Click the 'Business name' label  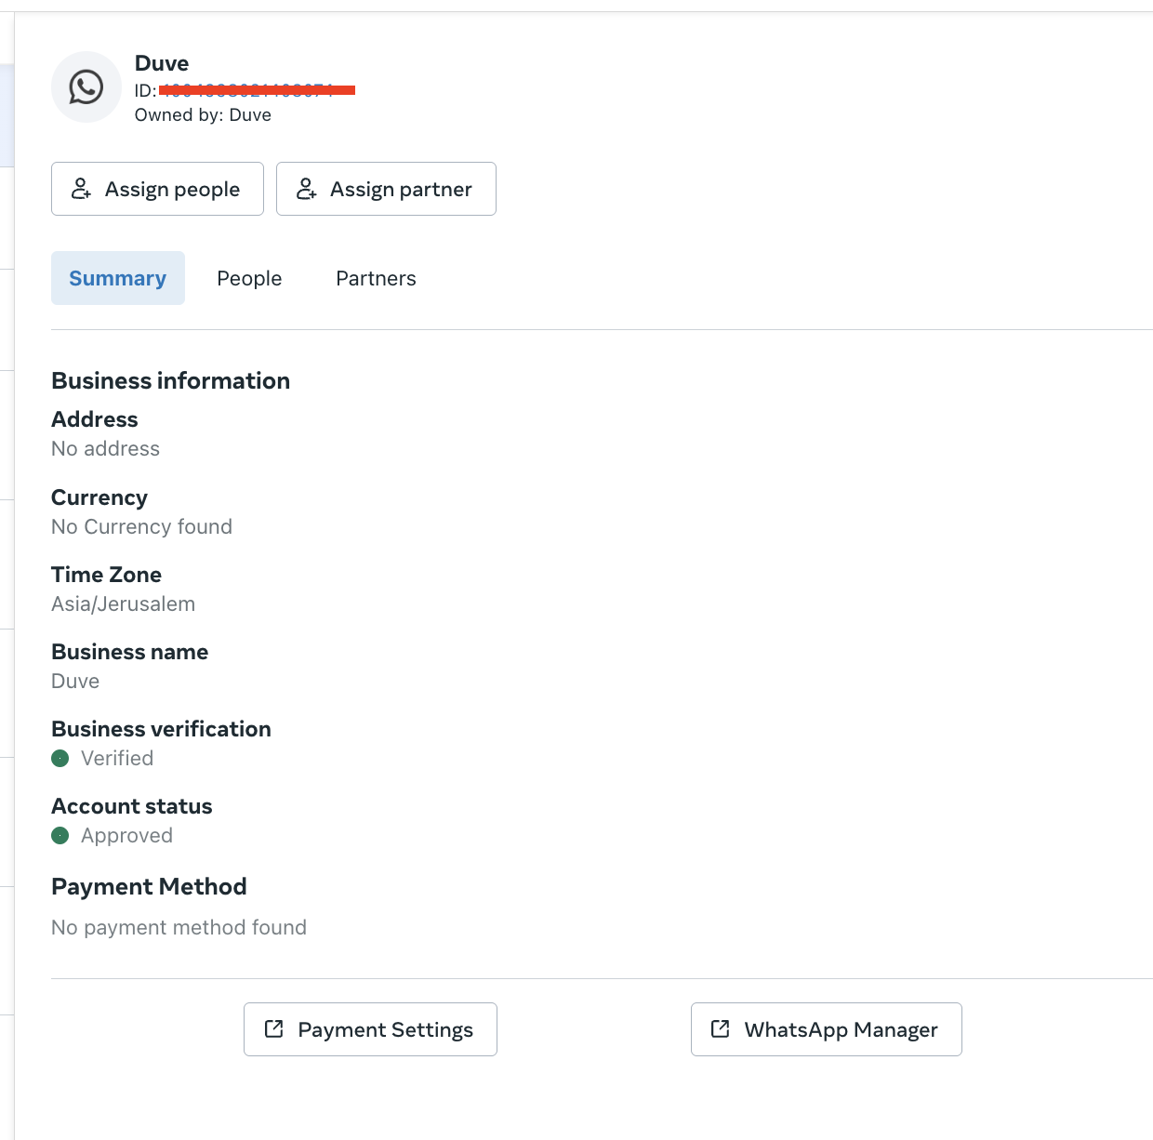130,652
